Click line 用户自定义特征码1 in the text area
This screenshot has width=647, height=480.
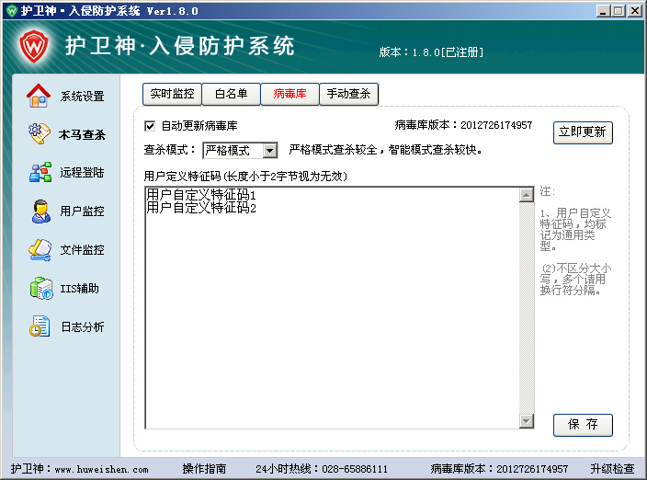pyautogui.click(x=201, y=194)
